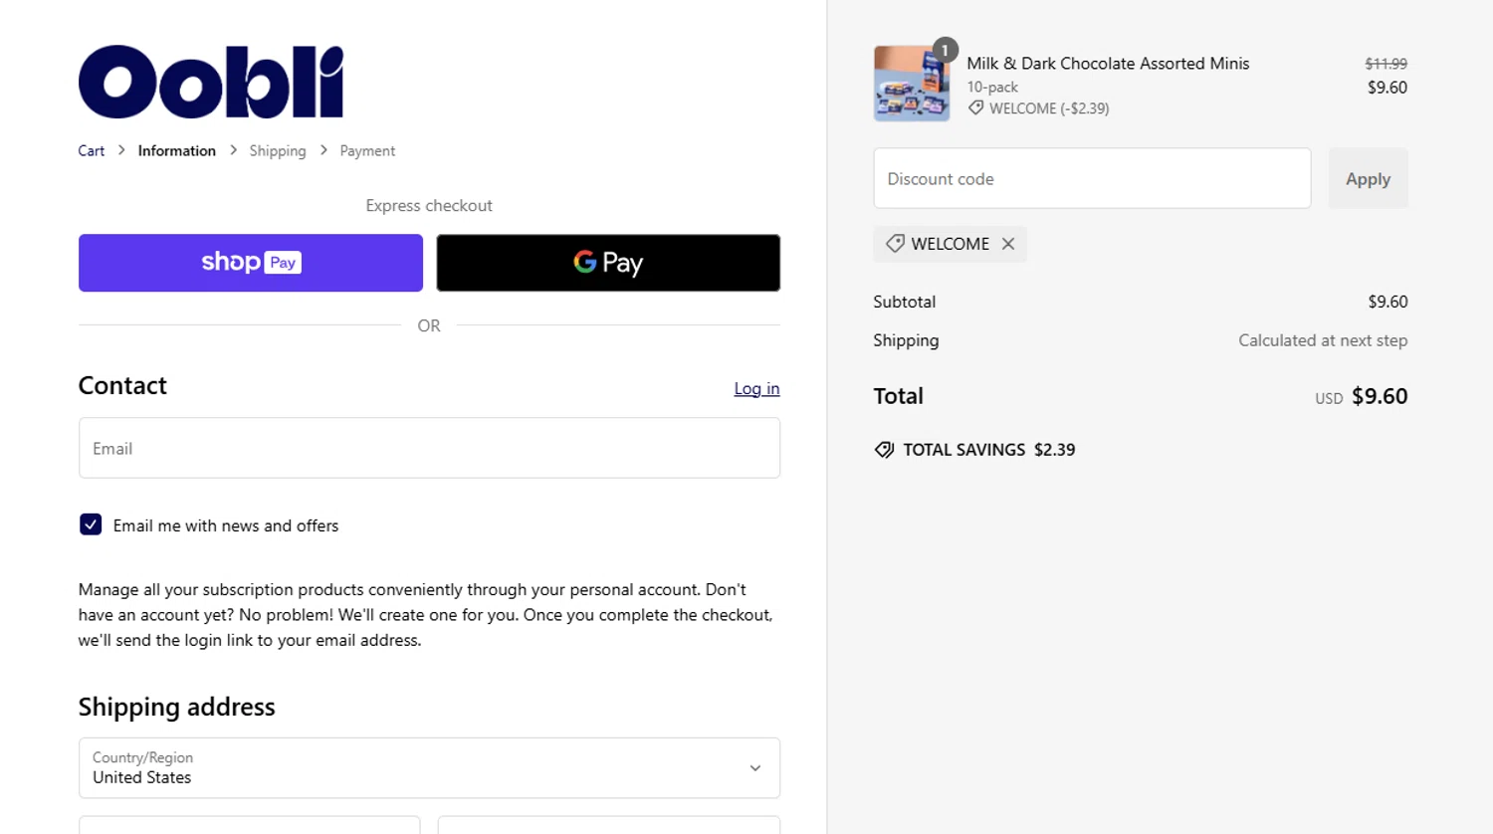
Task: Select the Shipping breadcrumb step
Action: [278, 151]
